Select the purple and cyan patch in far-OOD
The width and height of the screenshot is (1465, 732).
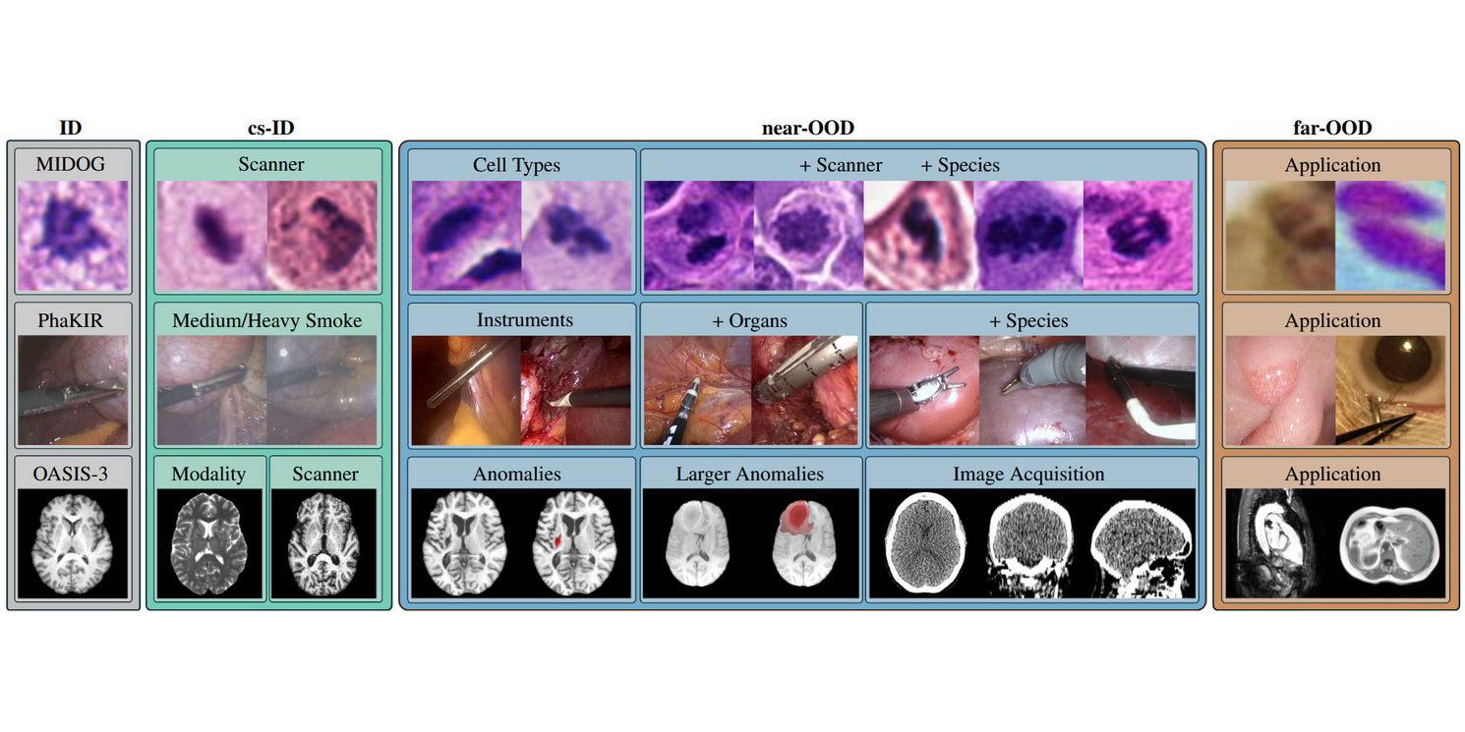click(x=1390, y=236)
